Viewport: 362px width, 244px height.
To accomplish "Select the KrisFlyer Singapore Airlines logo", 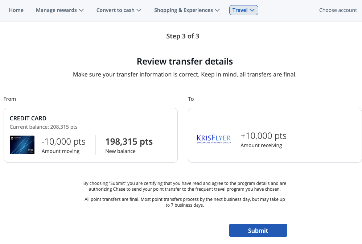I will pyautogui.click(x=213, y=138).
